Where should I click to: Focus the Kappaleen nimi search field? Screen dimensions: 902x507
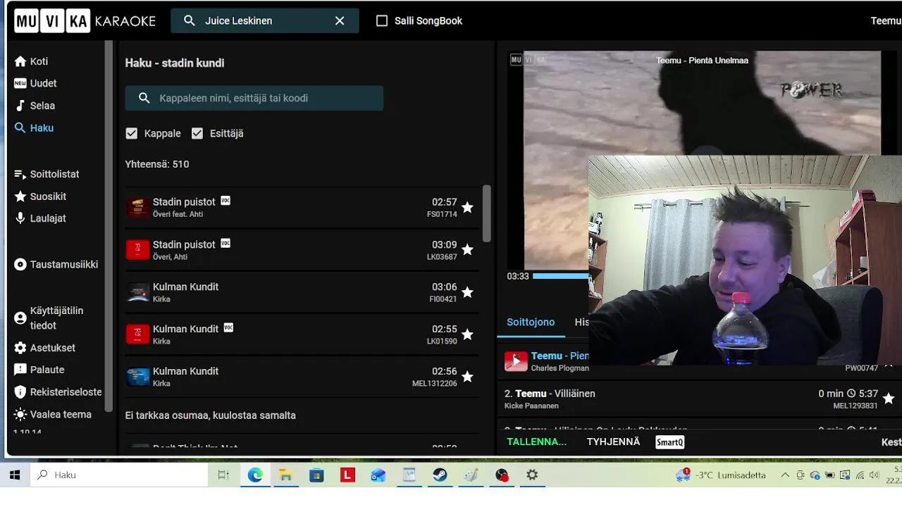click(x=254, y=98)
